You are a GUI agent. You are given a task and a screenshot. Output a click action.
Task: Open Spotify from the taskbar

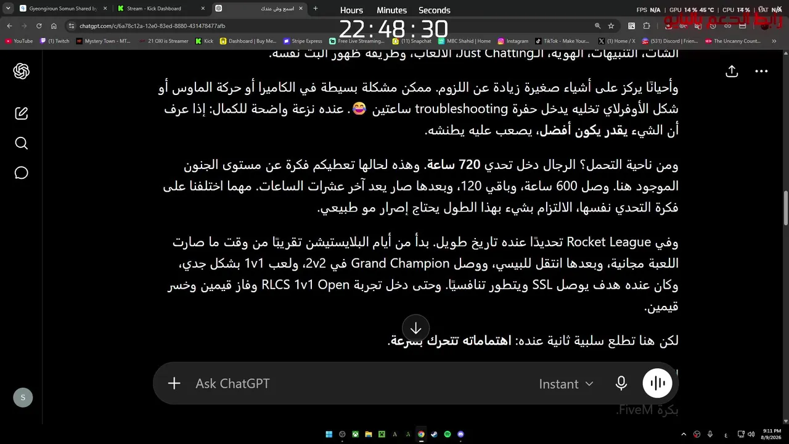[x=448, y=434]
